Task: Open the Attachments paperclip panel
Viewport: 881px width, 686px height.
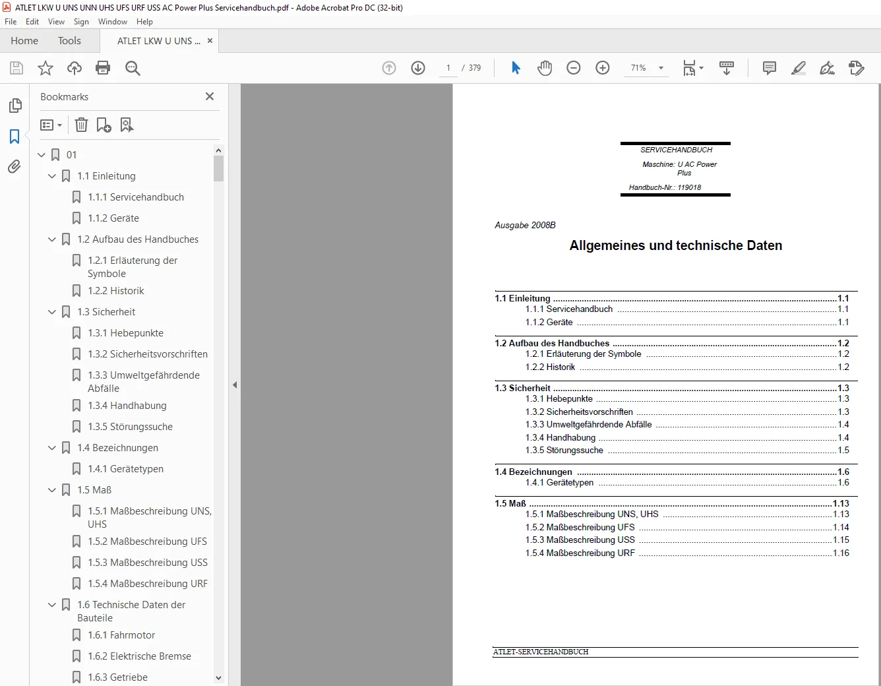Action: point(15,167)
